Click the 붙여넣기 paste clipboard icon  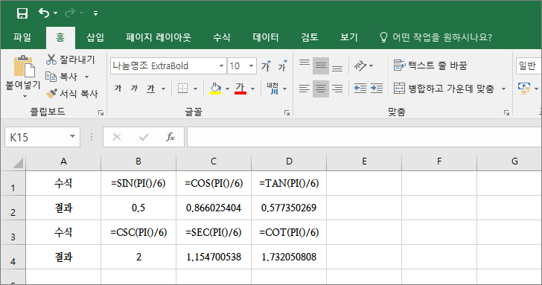(x=24, y=66)
